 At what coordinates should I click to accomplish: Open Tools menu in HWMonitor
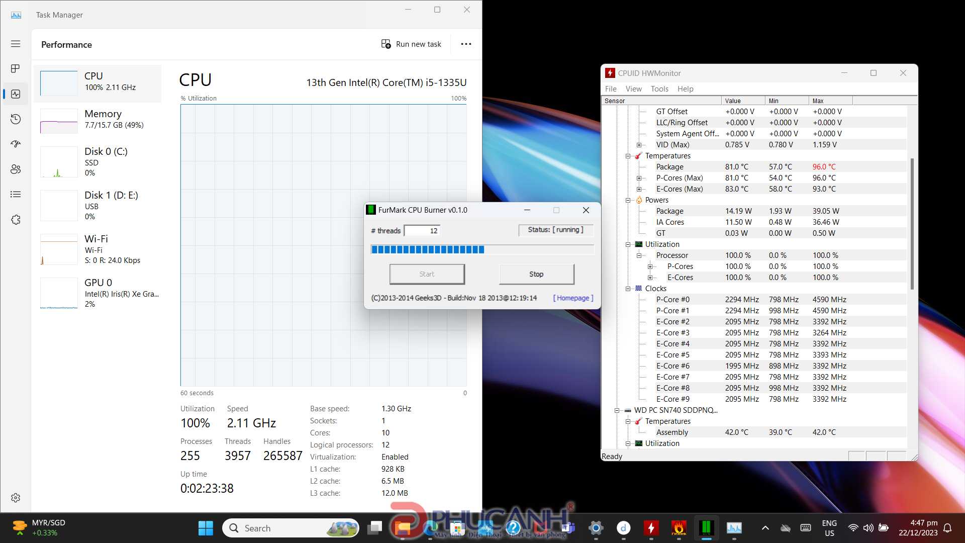pyautogui.click(x=659, y=89)
